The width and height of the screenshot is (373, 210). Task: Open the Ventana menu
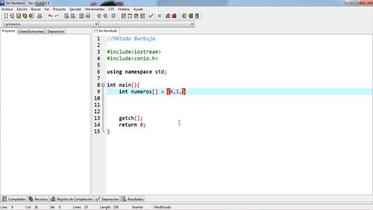tap(124, 9)
